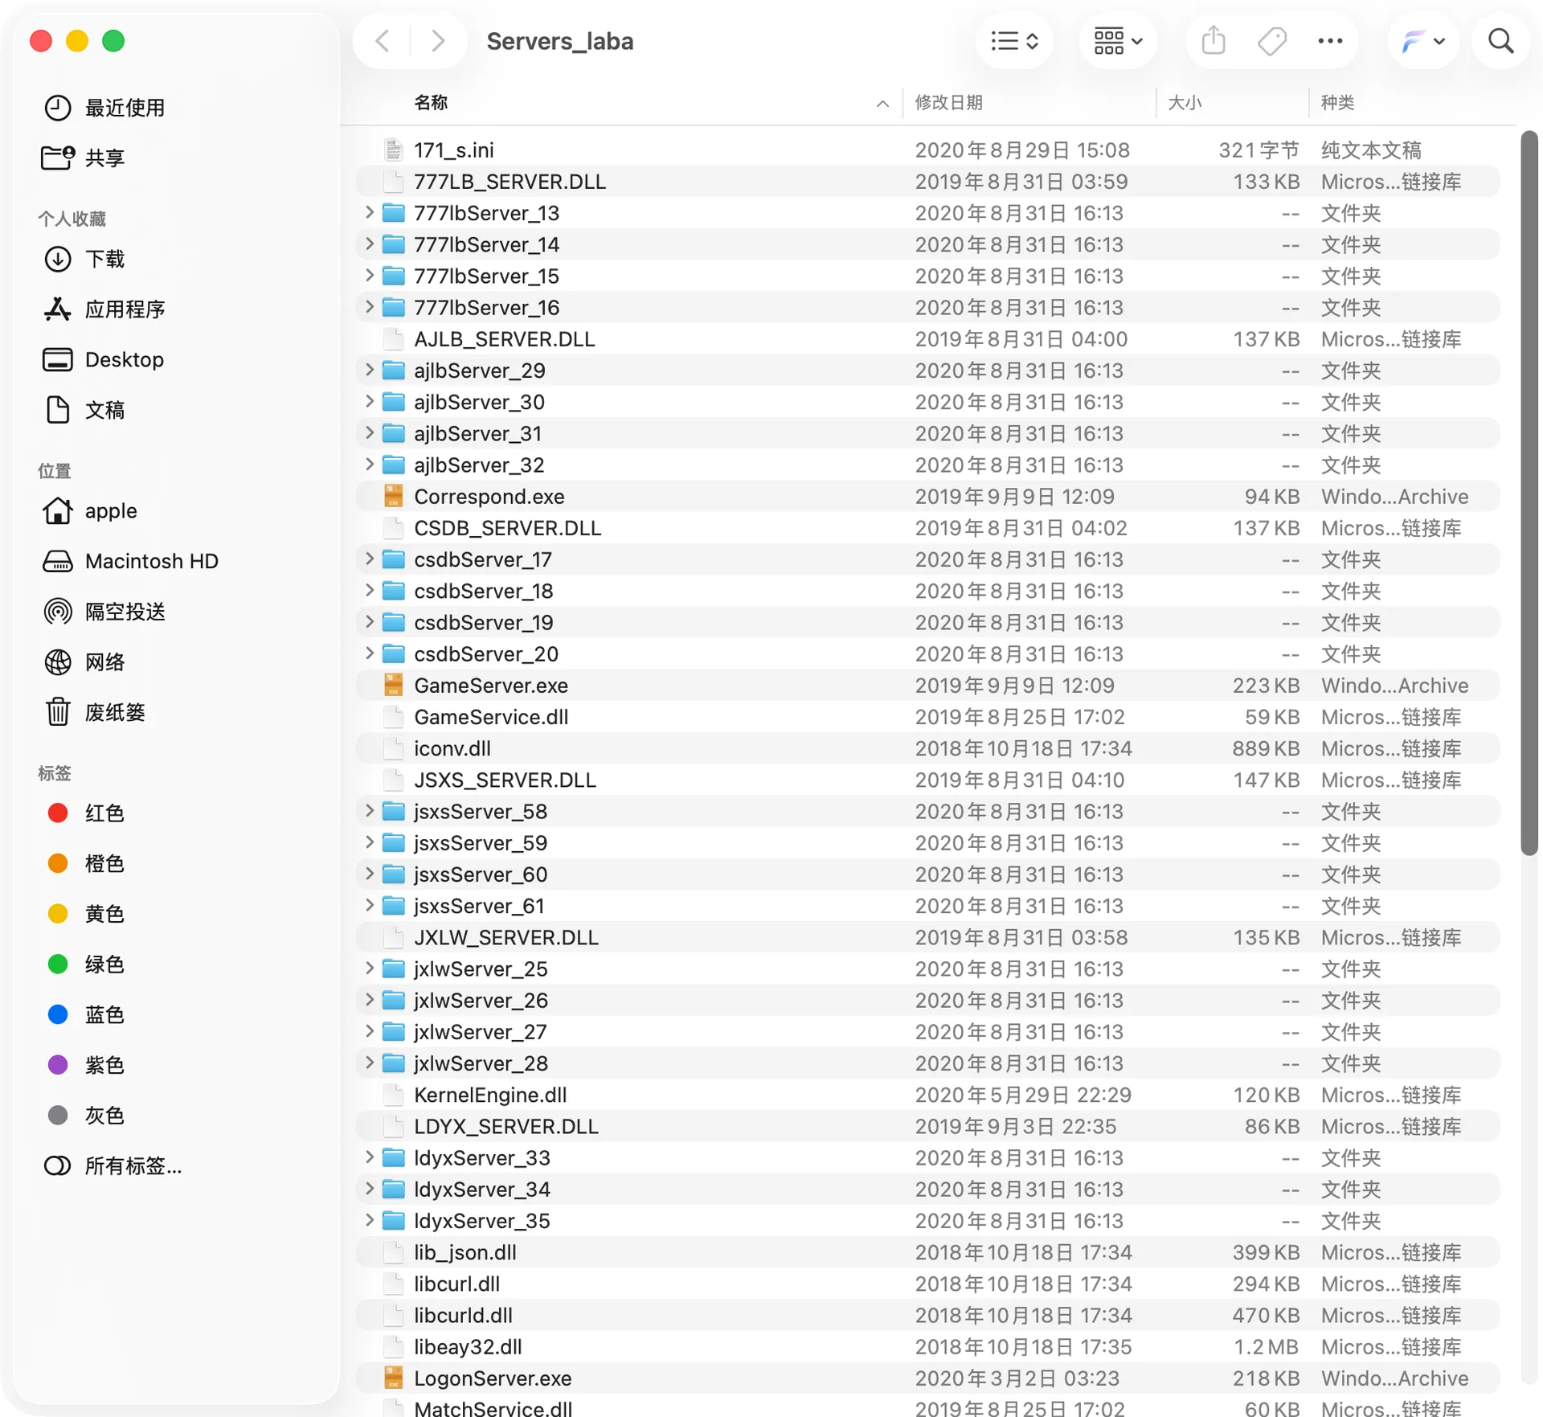1543x1417 pixels.
Task: Open the group-by grid dropdown
Action: pos(1118,41)
